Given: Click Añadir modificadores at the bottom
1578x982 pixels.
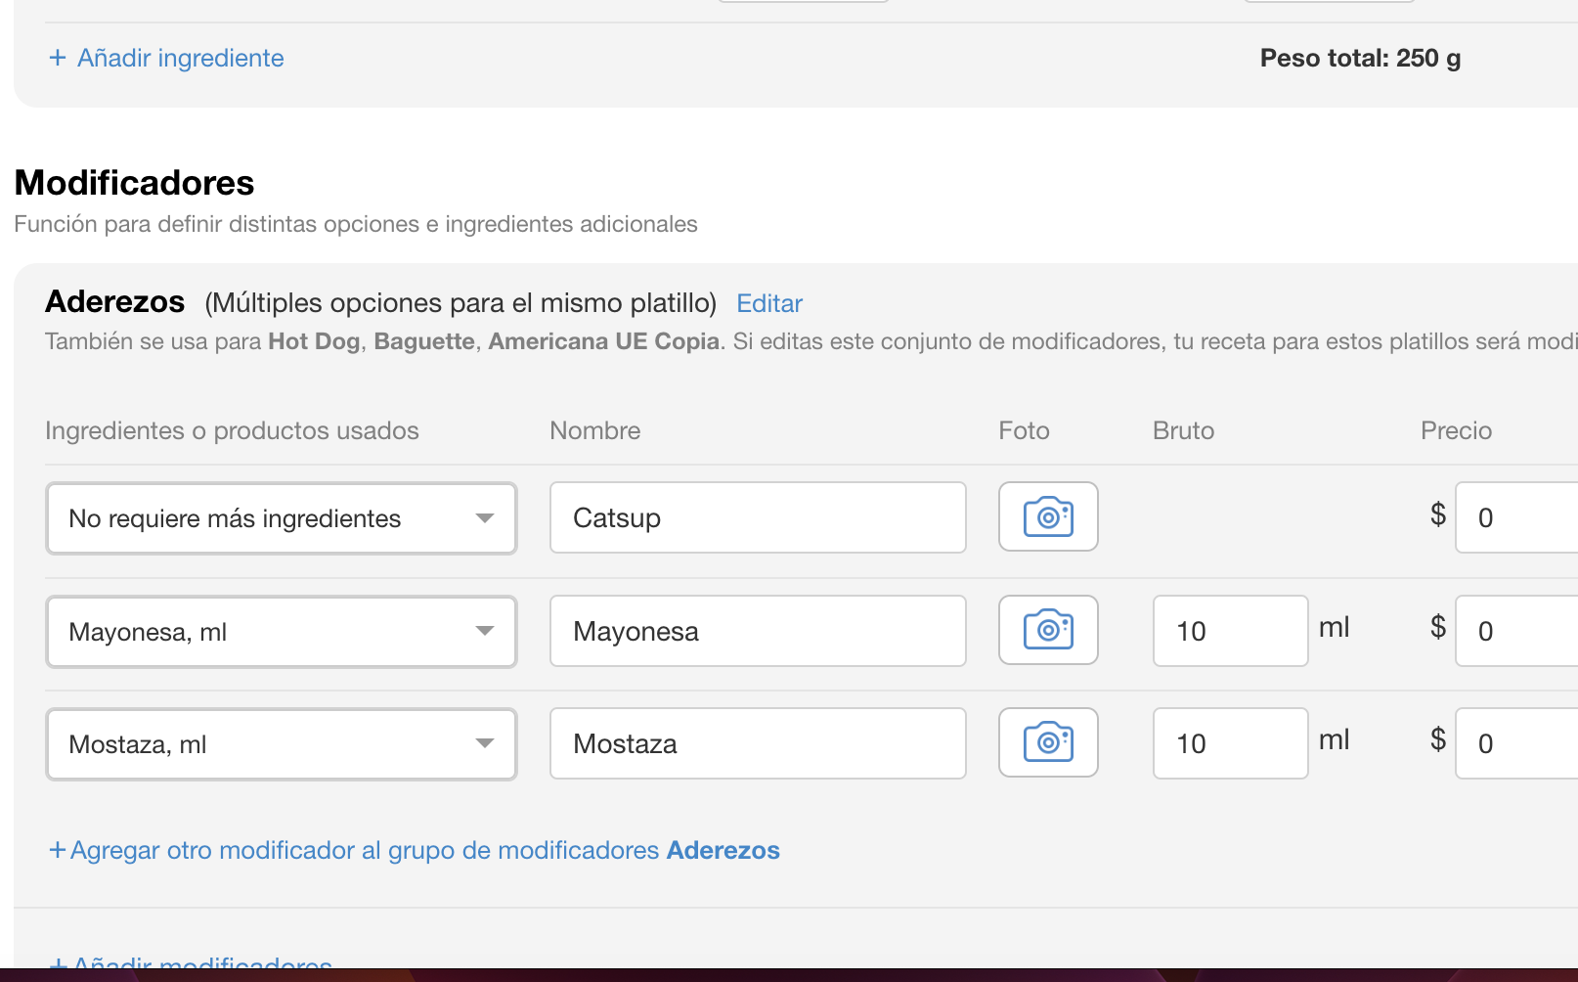Looking at the screenshot, I should [x=196, y=963].
